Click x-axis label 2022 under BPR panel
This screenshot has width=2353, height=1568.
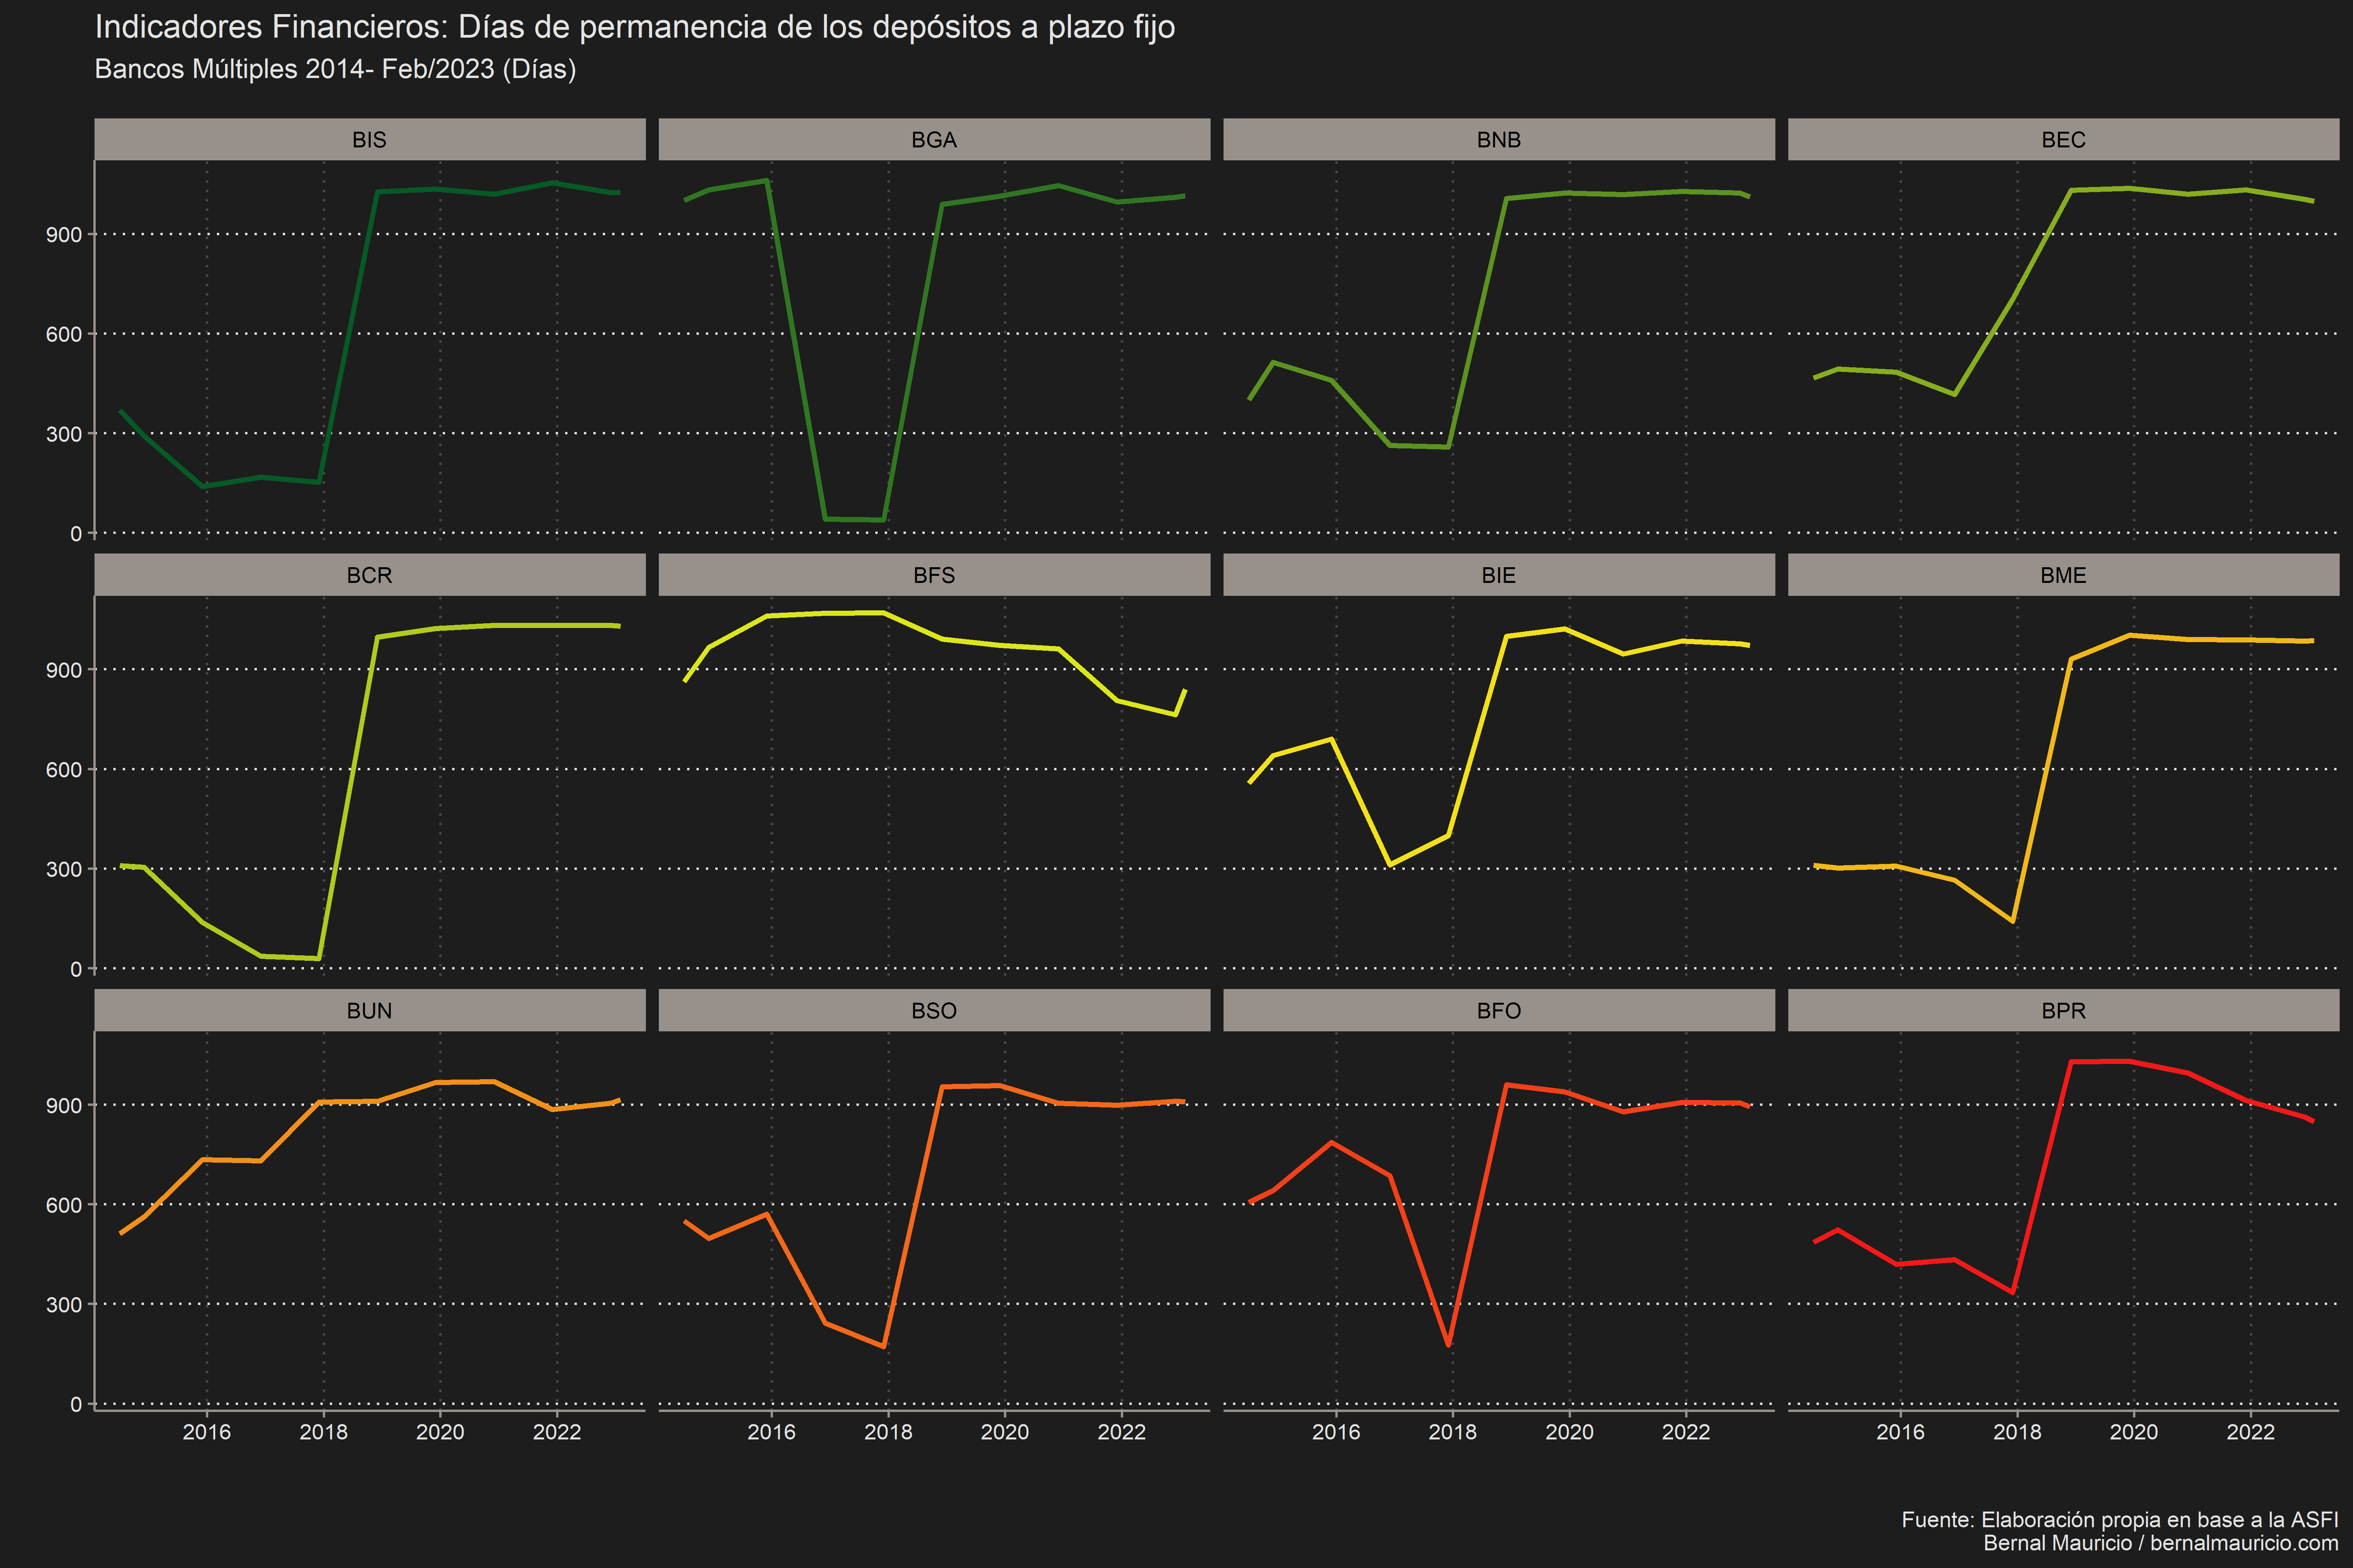point(2251,1432)
